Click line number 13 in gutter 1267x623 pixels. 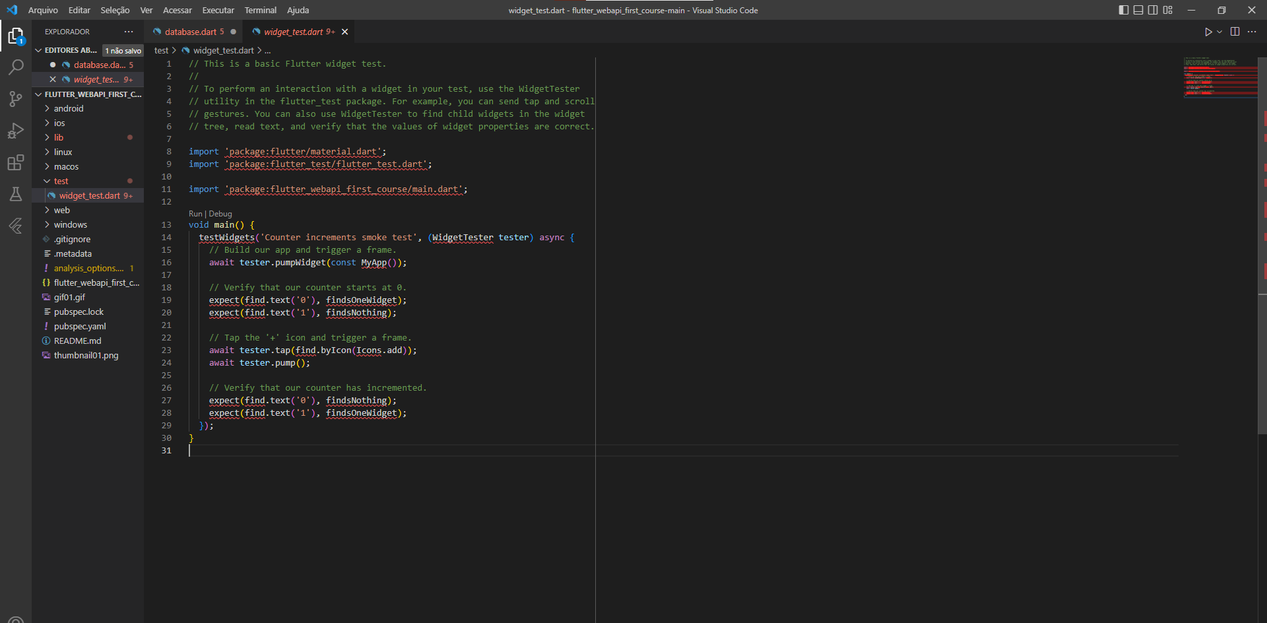pos(166,225)
